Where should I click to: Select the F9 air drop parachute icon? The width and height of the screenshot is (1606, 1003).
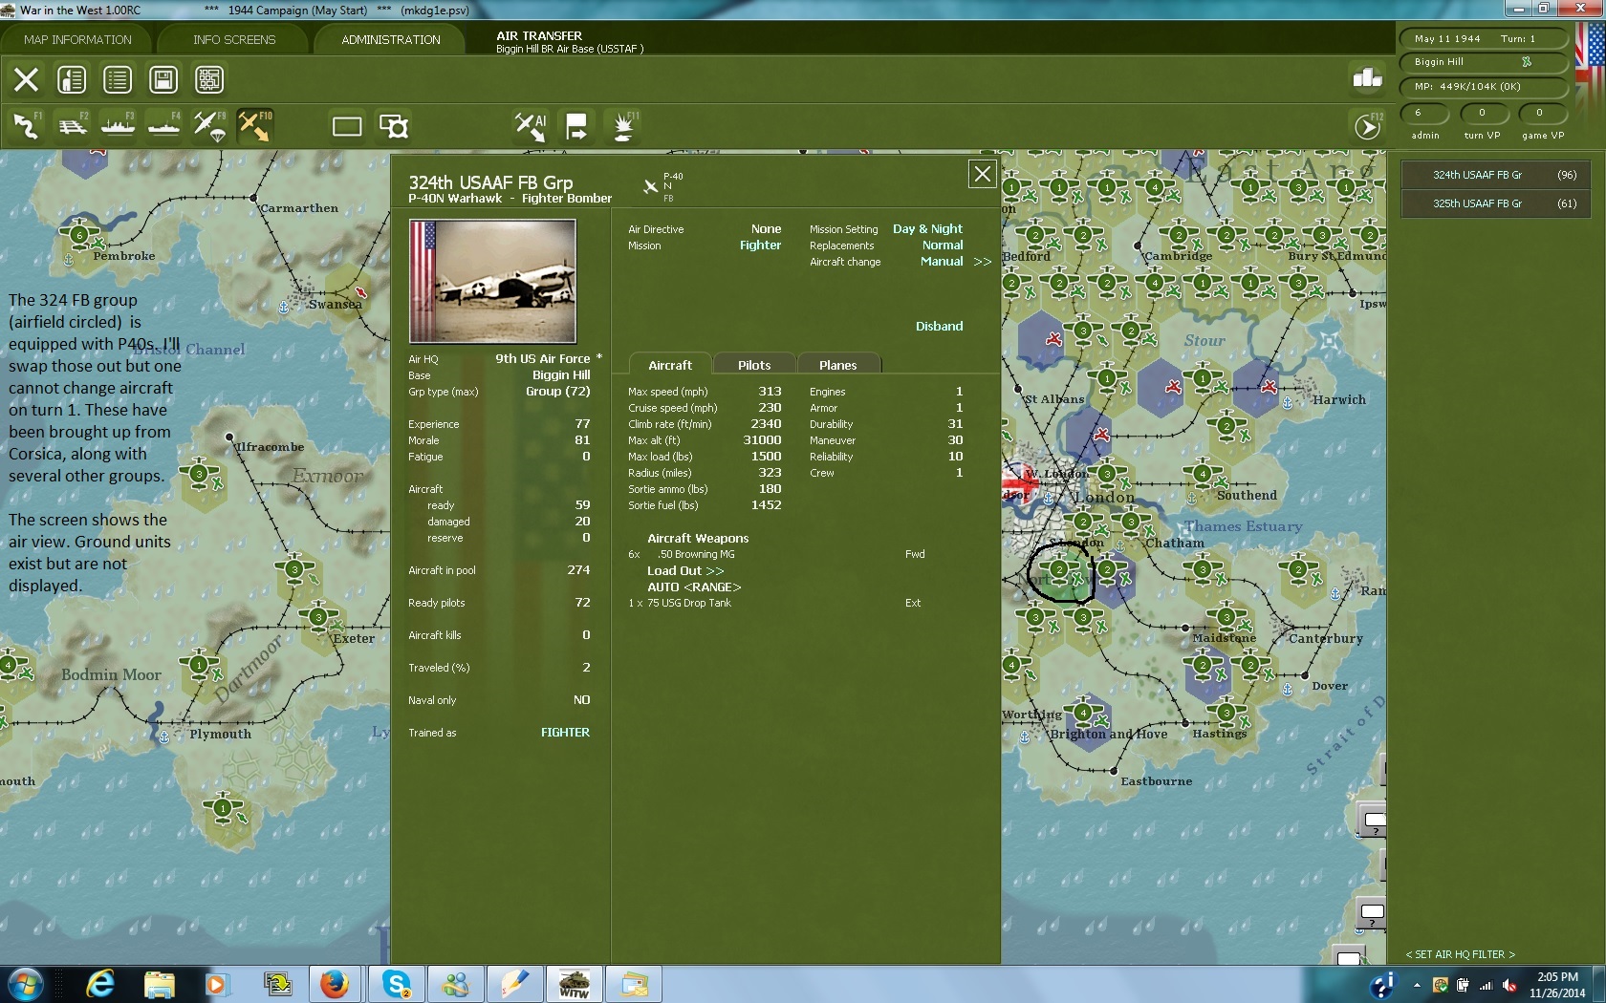[x=209, y=126]
